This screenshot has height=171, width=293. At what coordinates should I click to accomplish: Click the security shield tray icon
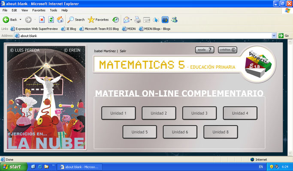272,167
